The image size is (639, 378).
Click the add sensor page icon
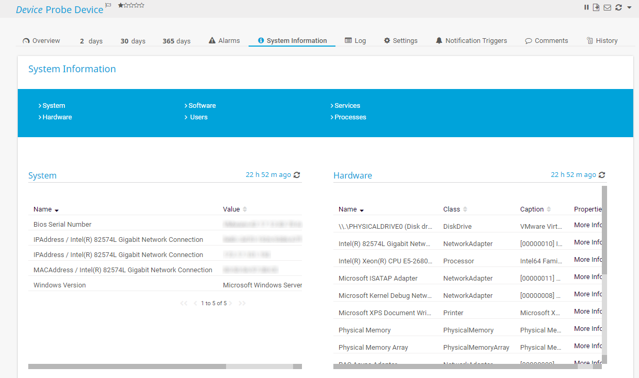point(597,7)
